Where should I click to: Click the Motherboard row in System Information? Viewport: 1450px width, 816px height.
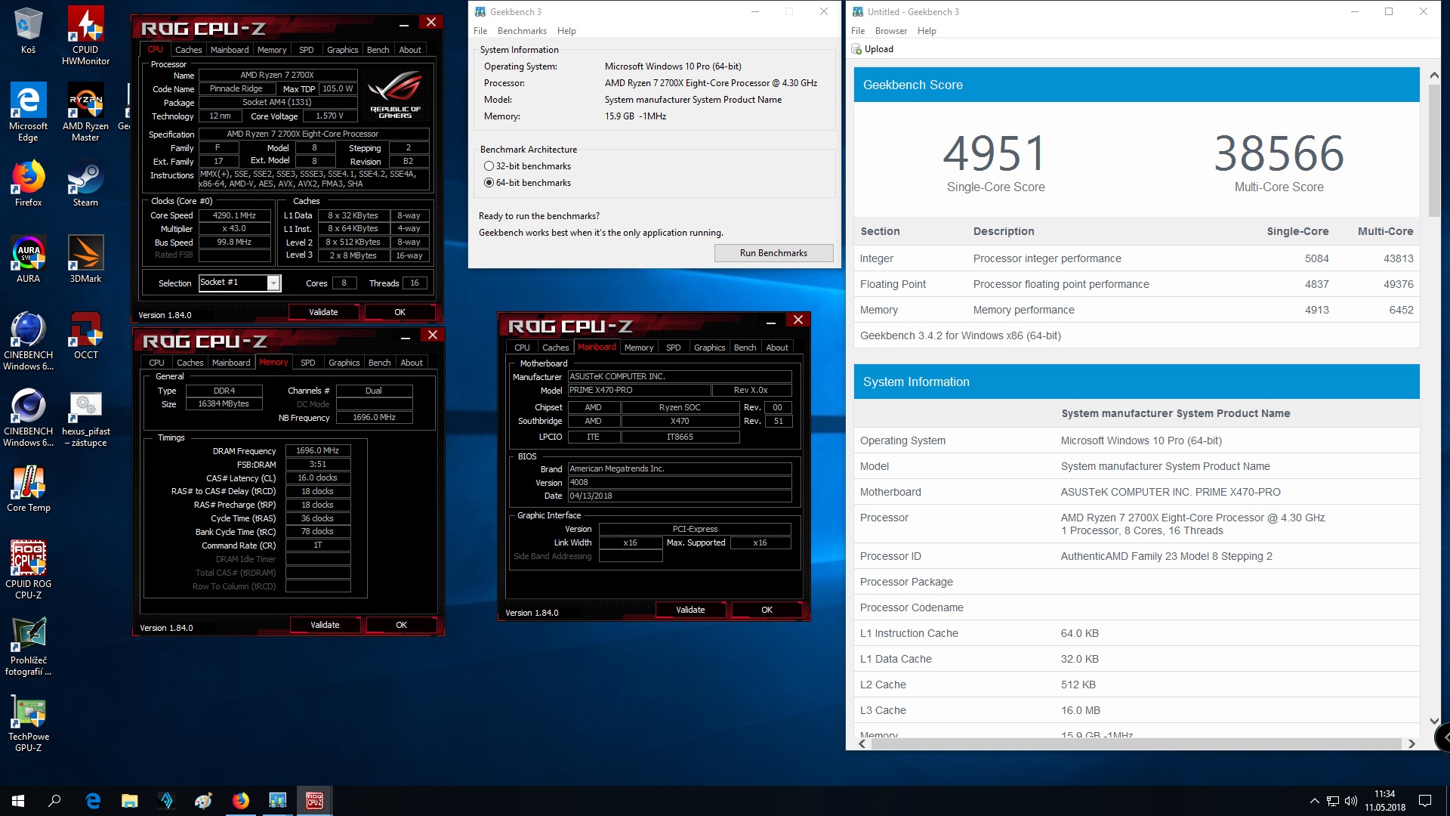point(1137,492)
